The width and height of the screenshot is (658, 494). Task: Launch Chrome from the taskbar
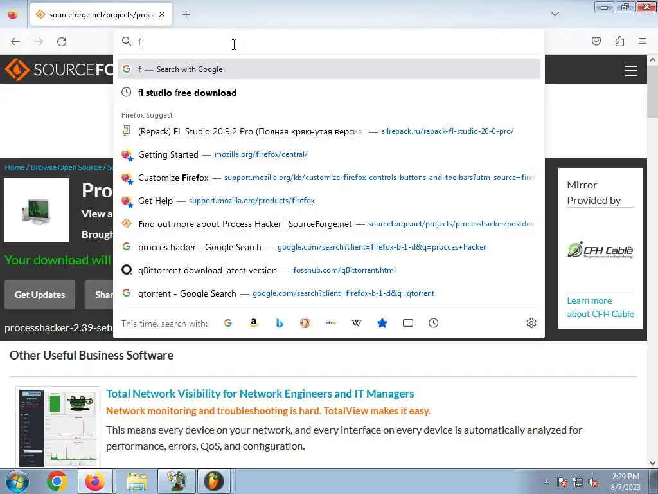pyautogui.click(x=57, y=481)
